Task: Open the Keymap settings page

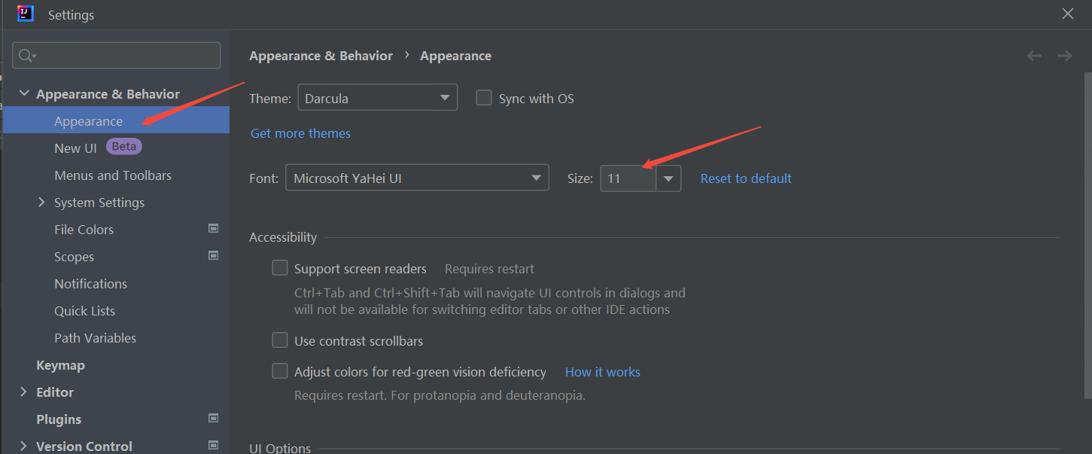Action: click(x=60, y=365)
